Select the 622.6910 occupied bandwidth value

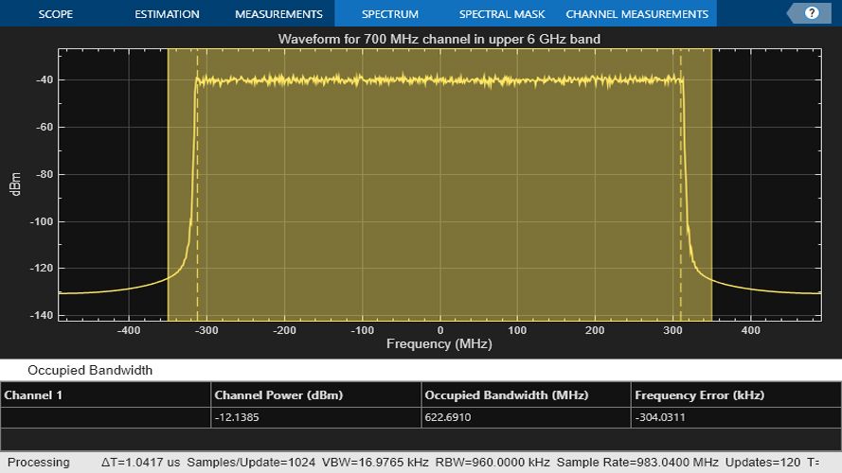[x=448, y=417]
